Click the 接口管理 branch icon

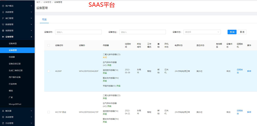pyautogui.click(x=3, y=18)
